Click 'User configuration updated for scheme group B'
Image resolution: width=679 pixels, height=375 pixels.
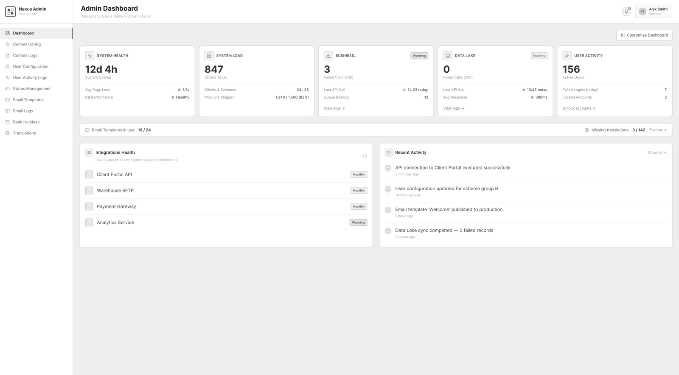point(446,189)
